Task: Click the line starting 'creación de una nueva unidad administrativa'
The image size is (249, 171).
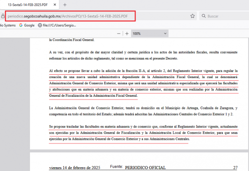Action: click(x=143, y=77)
